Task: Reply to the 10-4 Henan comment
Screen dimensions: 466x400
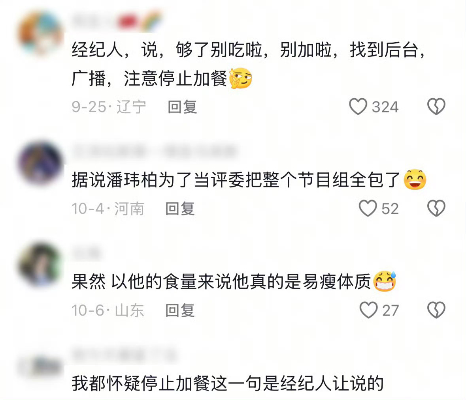Action: [180, 208]
